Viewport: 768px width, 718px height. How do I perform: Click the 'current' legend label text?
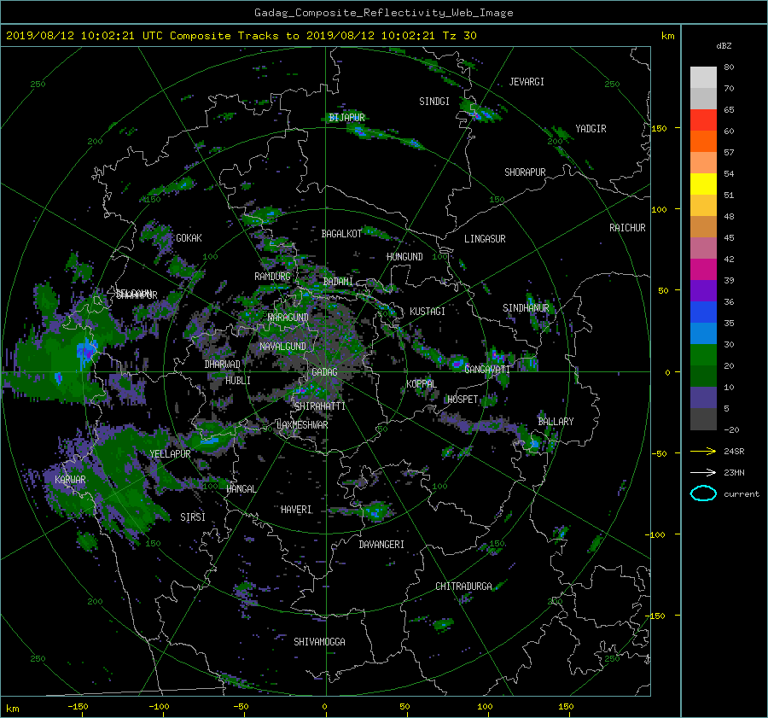click(x=742, y=494)
